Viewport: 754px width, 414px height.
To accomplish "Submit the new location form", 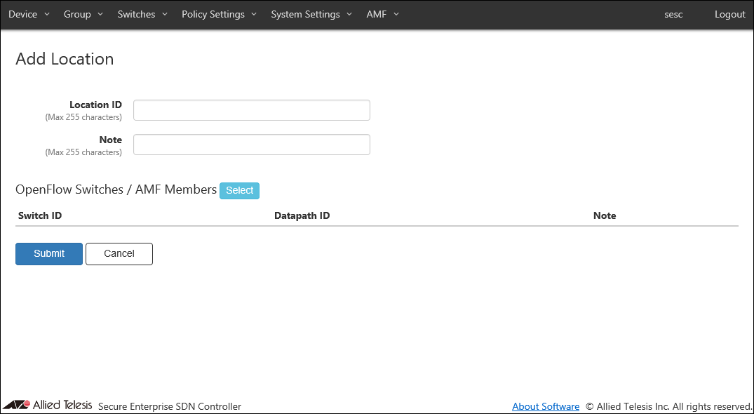I will point(49,254).
